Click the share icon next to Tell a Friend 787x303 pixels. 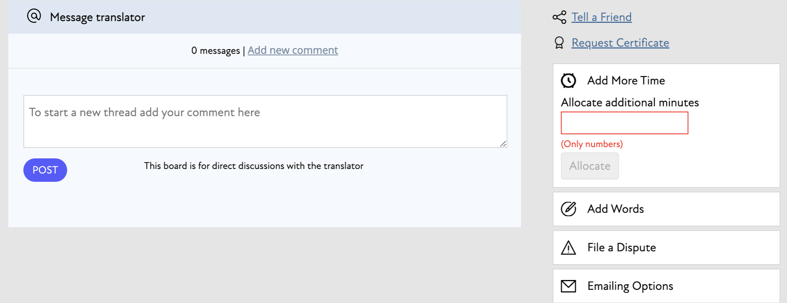(559, 17)
